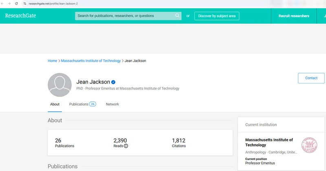Click Jean Jackson profile name heading
This screenshot has height=171, width=326.
(x=93, y=82)
